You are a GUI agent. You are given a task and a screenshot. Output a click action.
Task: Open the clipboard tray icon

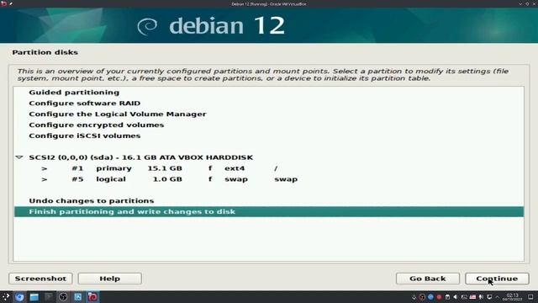coord(447,297)
